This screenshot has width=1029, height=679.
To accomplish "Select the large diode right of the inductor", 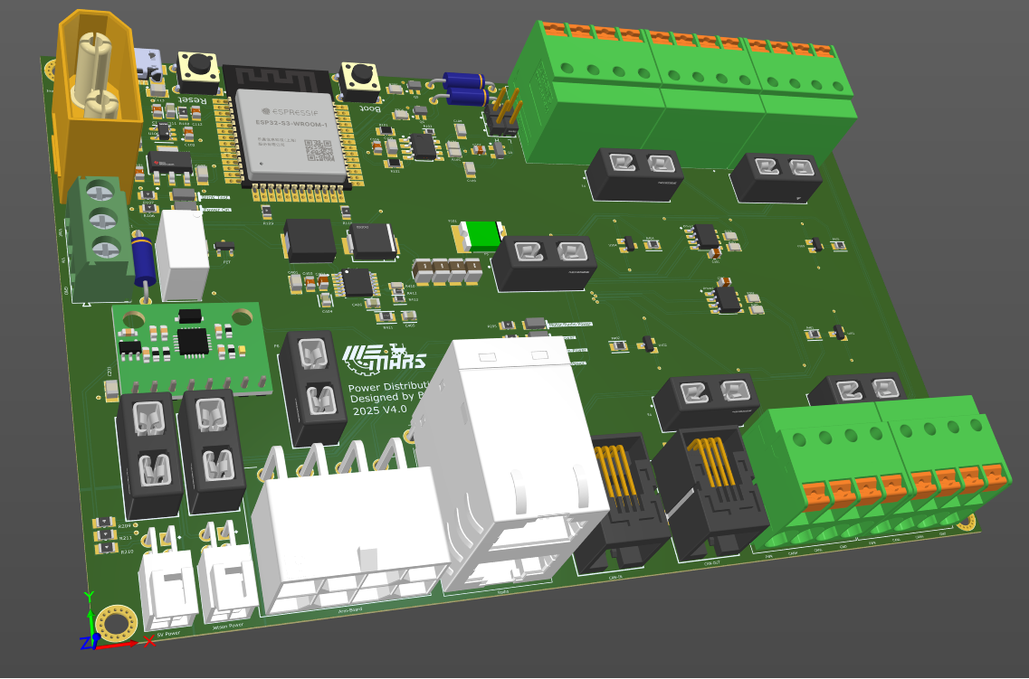I will click(371, 240).
